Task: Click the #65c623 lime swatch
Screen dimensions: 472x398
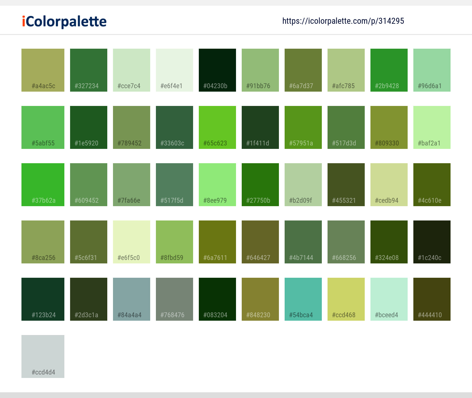Action: click(217, 127)
